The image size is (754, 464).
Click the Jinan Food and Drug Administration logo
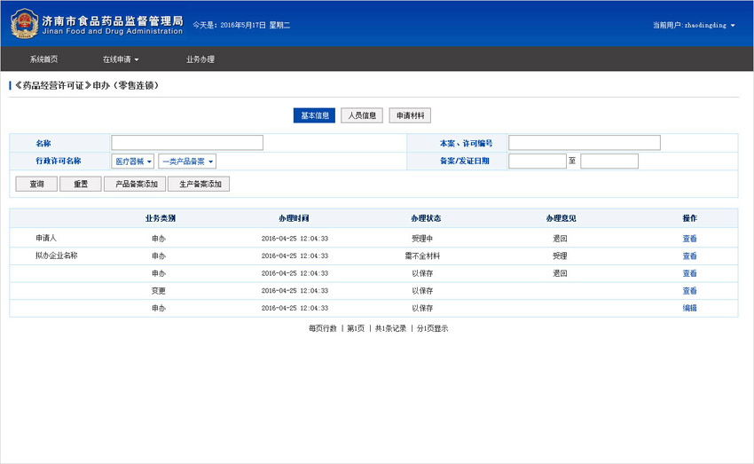point(25,23)
